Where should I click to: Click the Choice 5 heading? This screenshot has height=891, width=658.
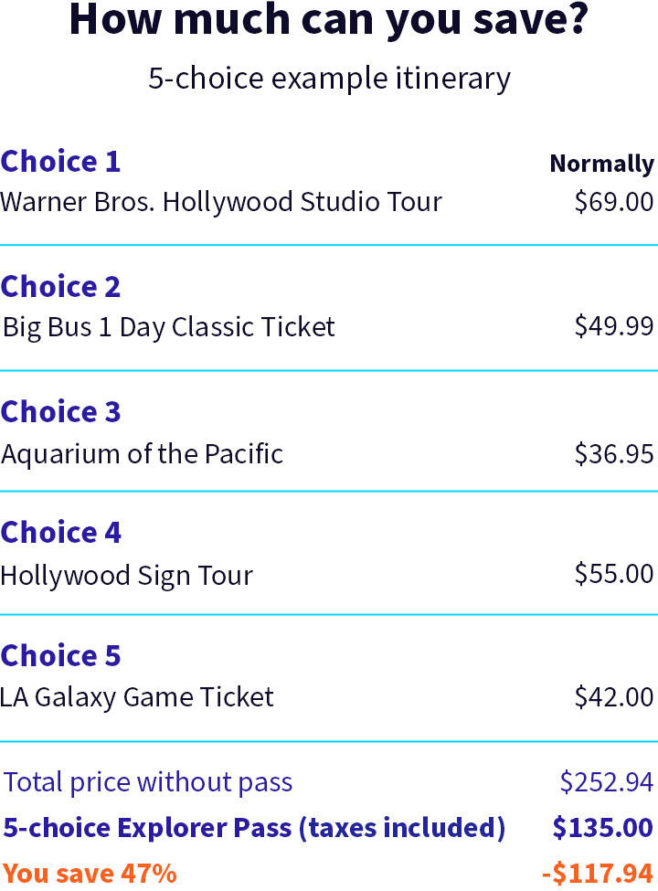click(x=60, y=656)
